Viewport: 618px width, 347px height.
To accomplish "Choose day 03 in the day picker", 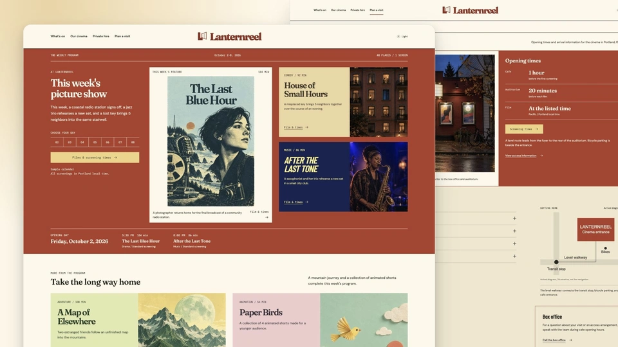I will (x=70, y=142).
